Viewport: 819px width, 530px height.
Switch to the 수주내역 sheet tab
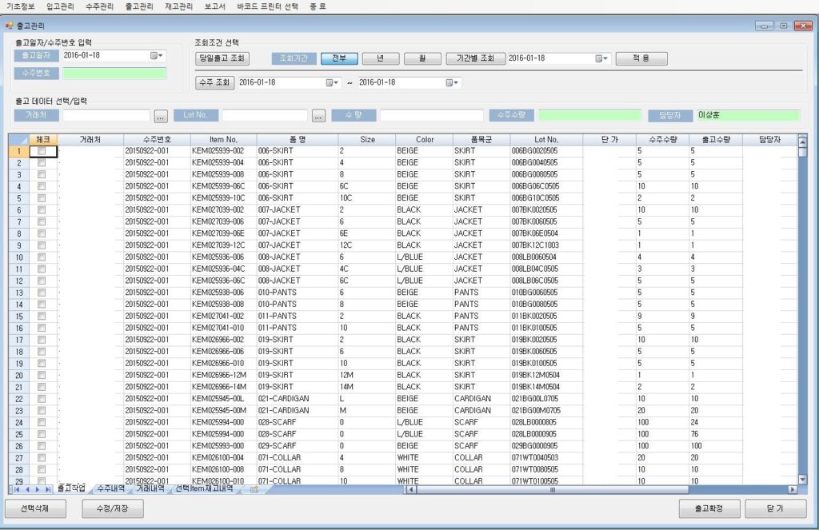[x=111, y=488]
